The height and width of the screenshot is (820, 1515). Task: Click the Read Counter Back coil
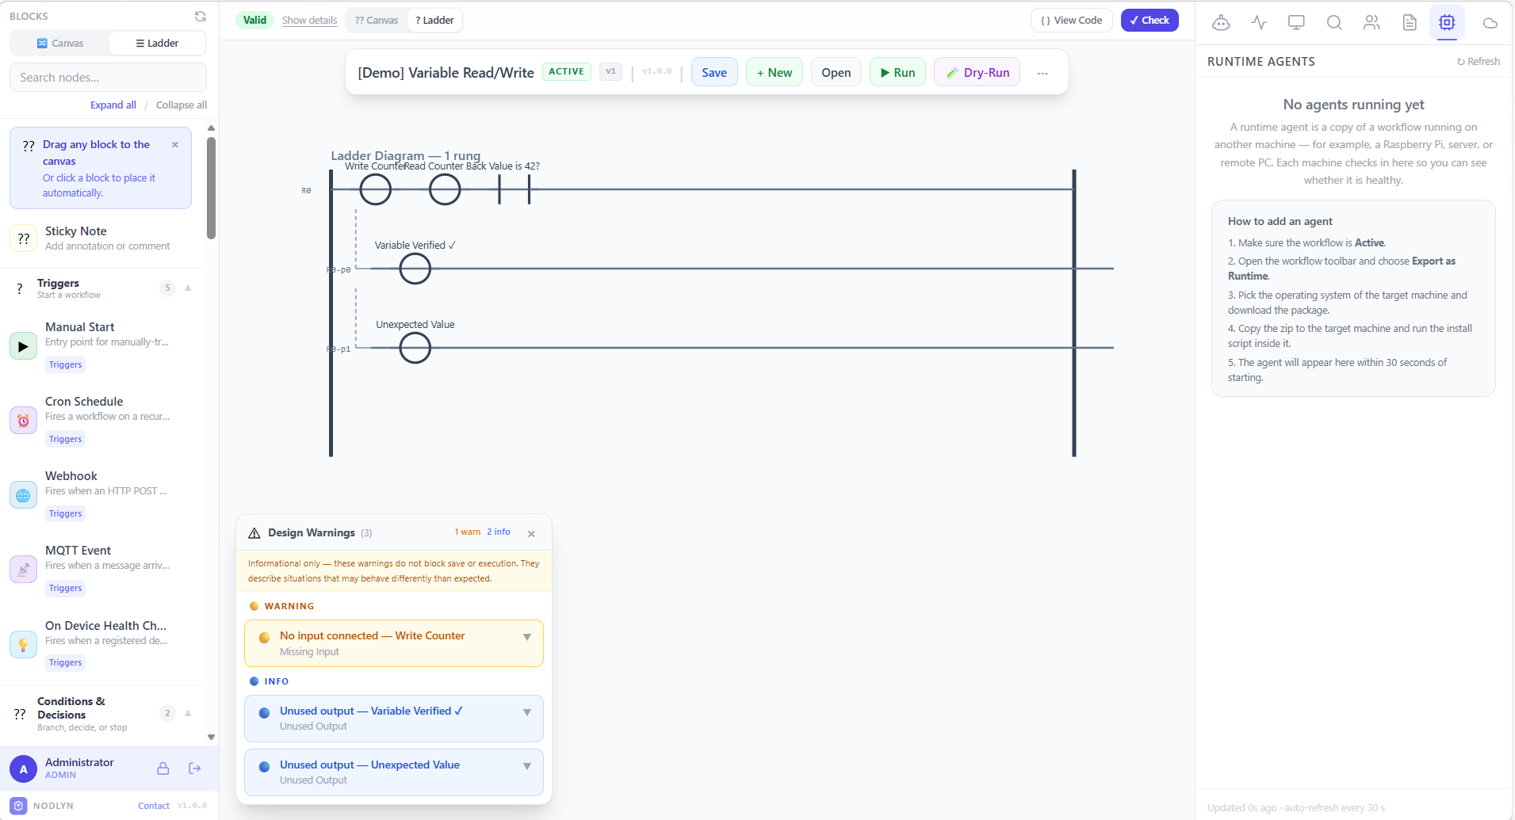click(445, 189)
